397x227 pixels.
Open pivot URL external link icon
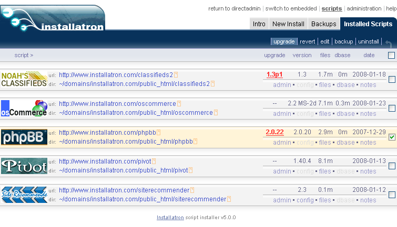(x=154, y=161)
